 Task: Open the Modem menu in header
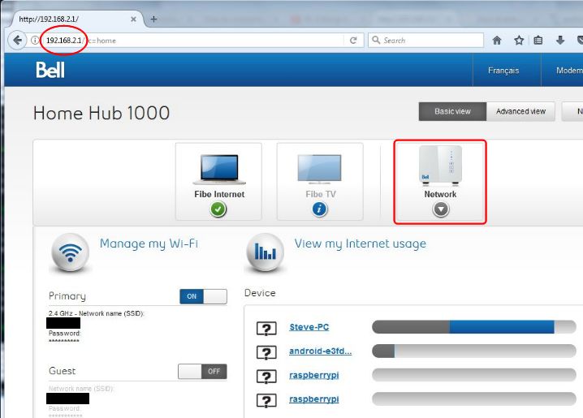click(x=569, y=71)
